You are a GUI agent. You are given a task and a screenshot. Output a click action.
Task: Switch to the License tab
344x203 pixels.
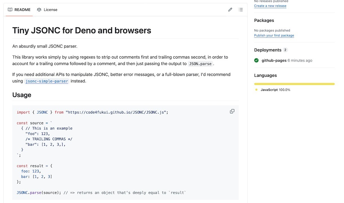[47, 10]
